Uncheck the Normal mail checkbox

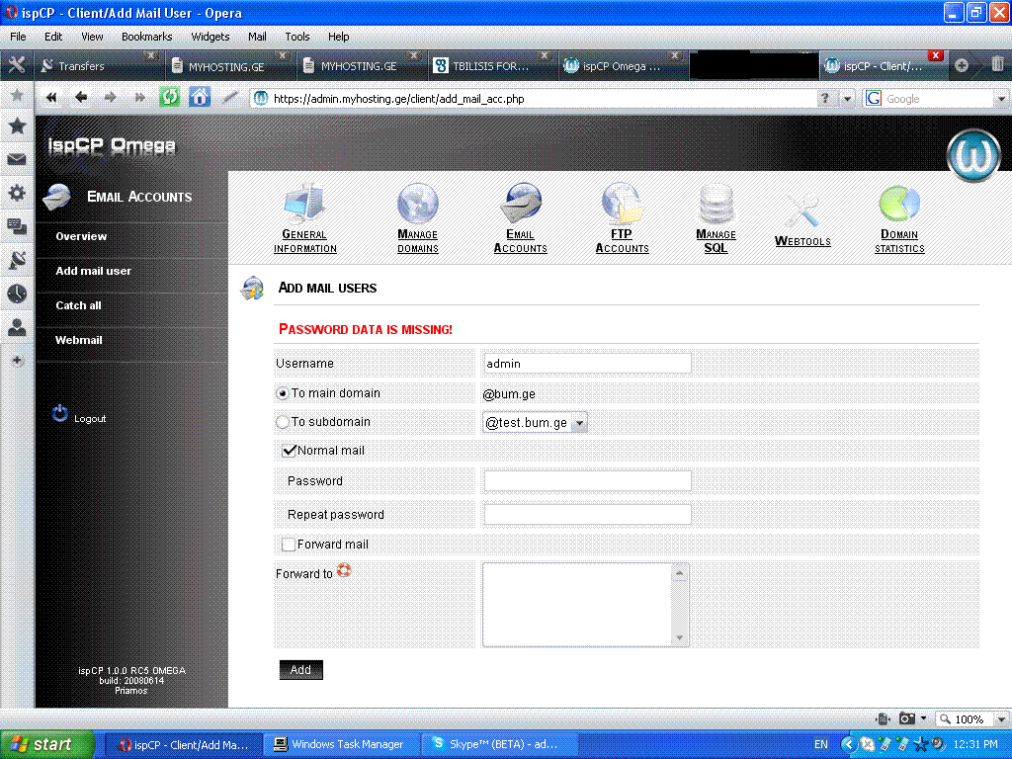[x=289, y=451]
